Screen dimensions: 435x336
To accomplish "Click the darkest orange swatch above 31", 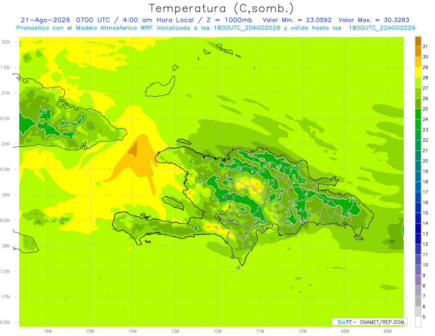I will point(418,41).
